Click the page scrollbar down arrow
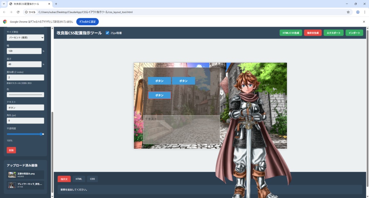 pos(368,196)
